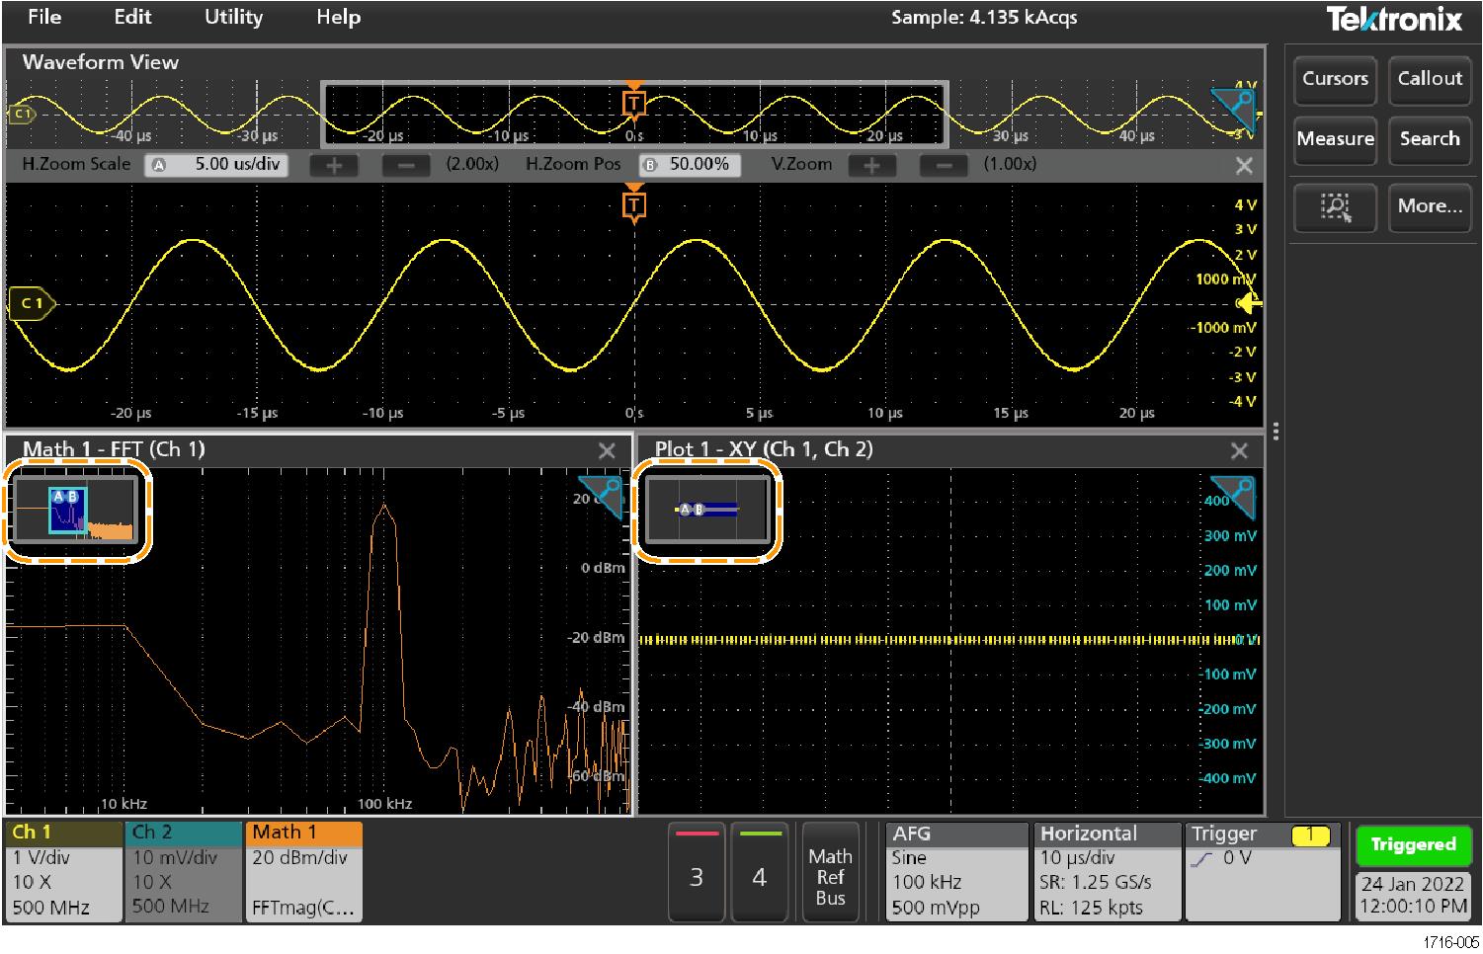The image size is (1483, 954).
Task: Increase horizontal zoom with plus button
Action: tap(334, 165)
